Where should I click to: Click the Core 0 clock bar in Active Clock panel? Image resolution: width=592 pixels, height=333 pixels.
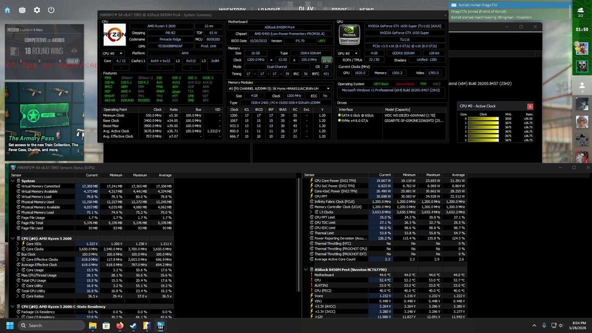pyautogui.click(x=483, y=118)
